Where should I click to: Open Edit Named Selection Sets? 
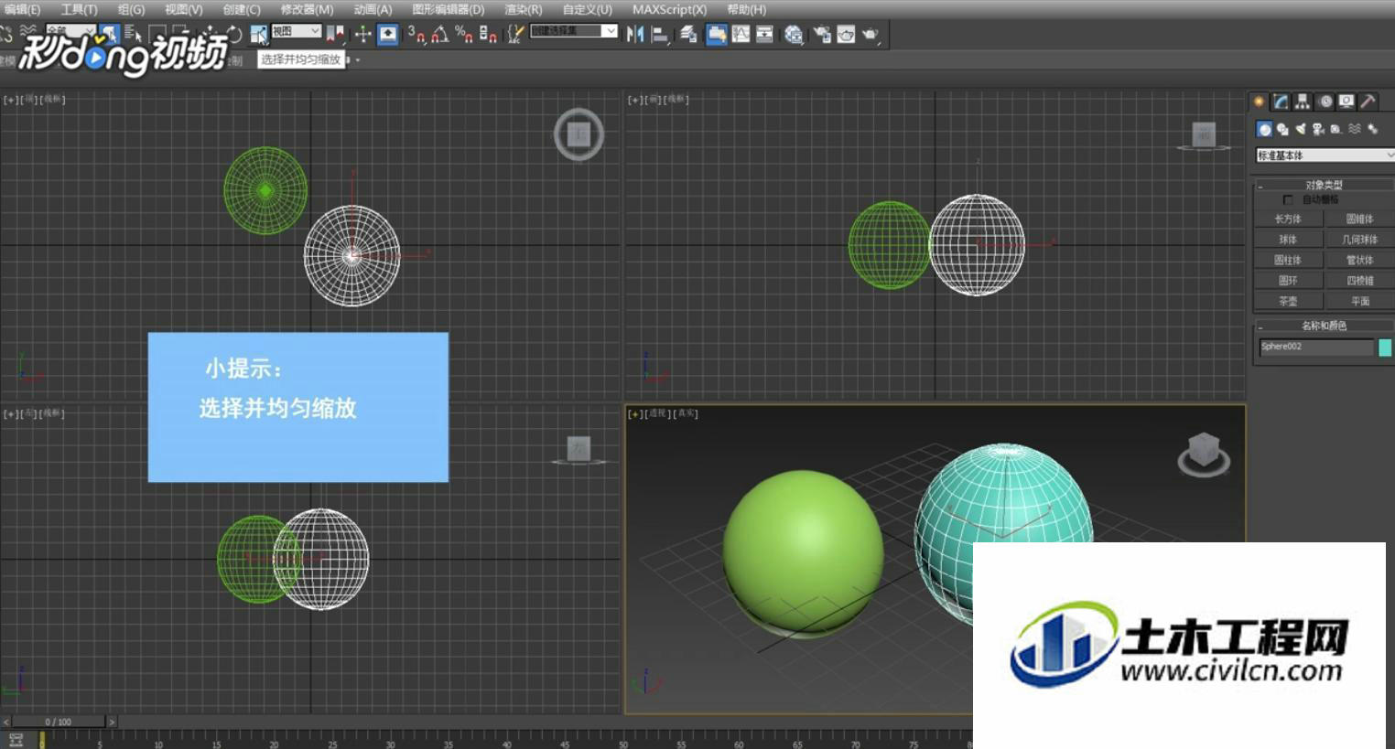tap(516, 35)
